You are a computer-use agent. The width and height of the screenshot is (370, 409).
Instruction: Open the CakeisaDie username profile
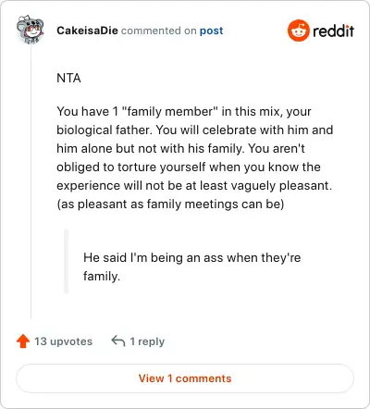[87, 31]
